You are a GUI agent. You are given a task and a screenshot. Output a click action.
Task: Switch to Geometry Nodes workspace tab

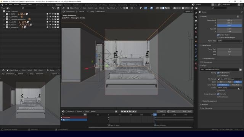pos(91,5)
